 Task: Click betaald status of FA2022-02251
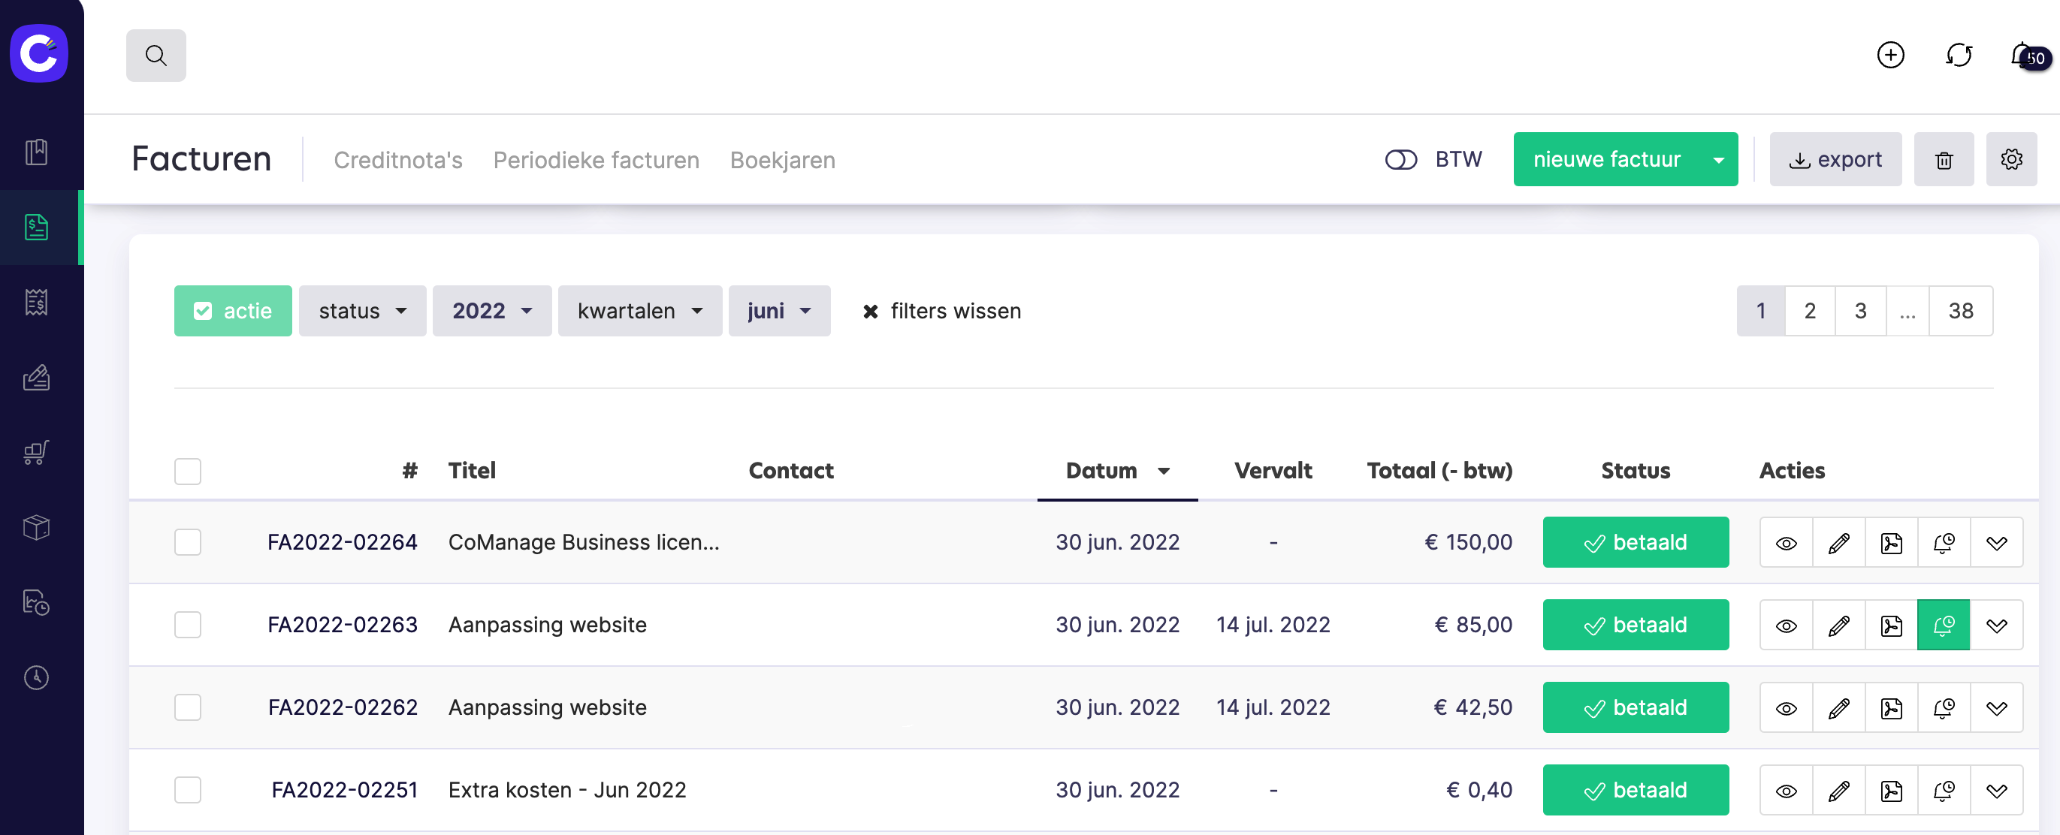click(1636, 790)
